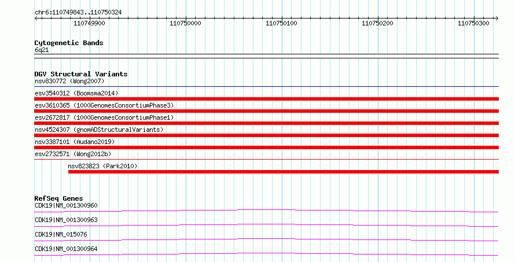Viewport: 515px width, 262px height.
Task: Click ruler position 110749900
Action: pyautogui.click(x=89, y=23)
